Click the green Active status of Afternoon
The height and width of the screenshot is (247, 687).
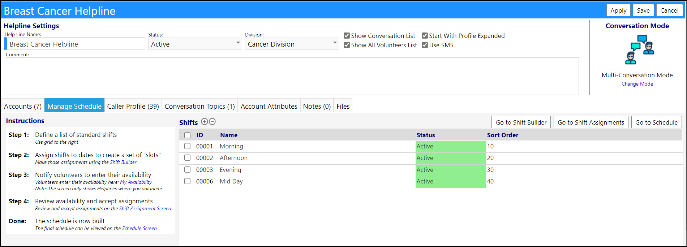click(x=451, y=158)
